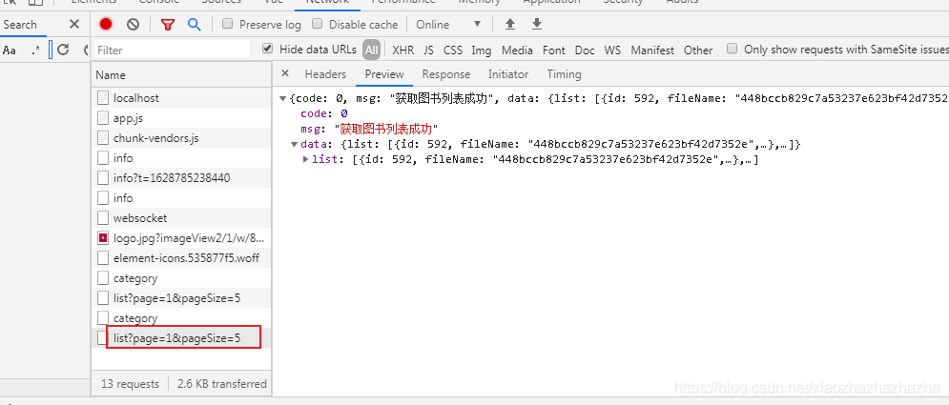Click the Name column header
949x405 pixels.
pos(181,75)
